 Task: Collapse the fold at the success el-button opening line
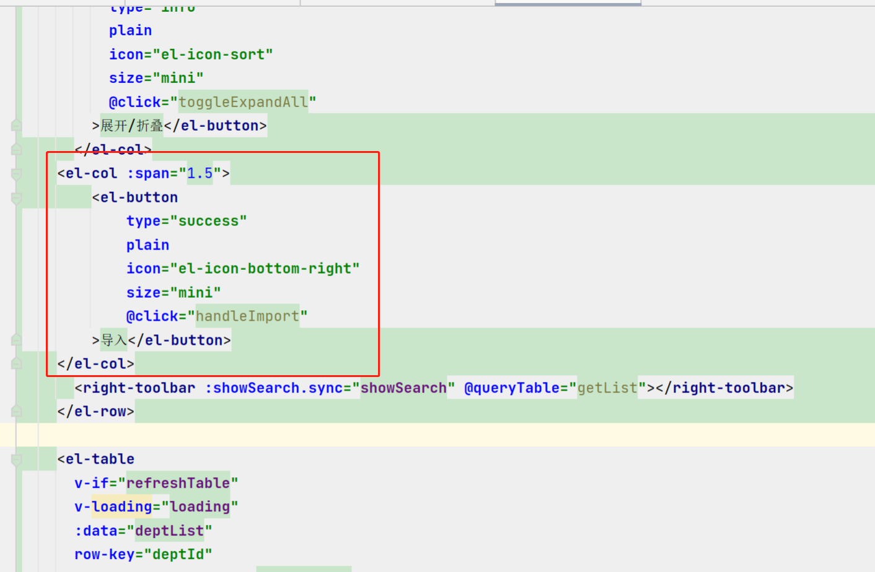[17, 198]
